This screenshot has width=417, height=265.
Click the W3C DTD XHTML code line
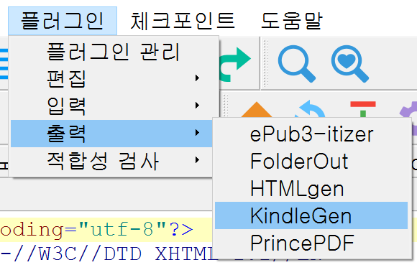(106, 254)
